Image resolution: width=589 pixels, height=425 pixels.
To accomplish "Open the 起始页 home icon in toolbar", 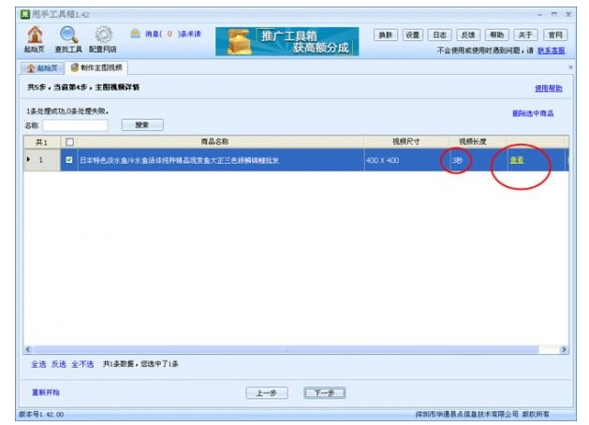I will click(35, 39).
